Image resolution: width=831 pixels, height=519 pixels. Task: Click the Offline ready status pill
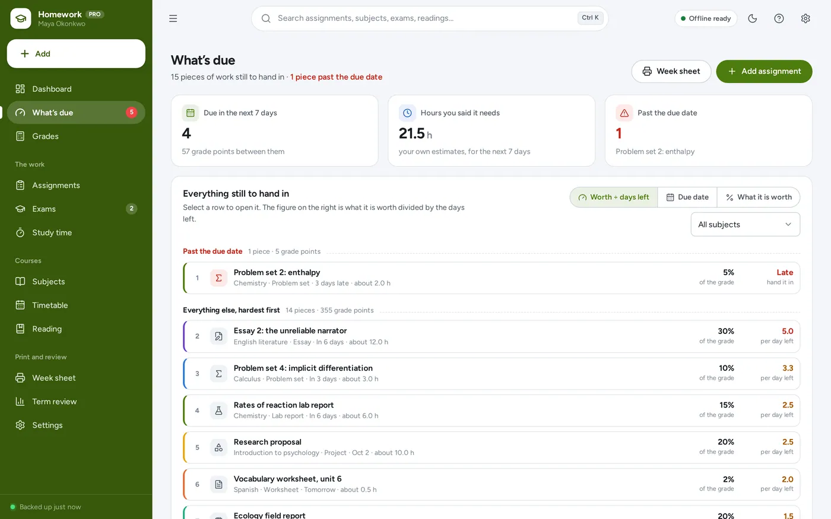point(706,18)
